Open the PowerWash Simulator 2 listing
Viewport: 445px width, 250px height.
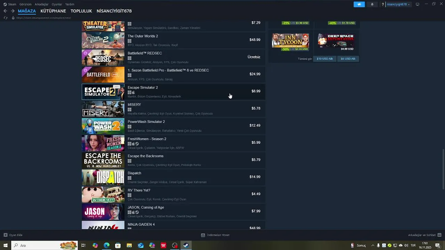point(173,125)
